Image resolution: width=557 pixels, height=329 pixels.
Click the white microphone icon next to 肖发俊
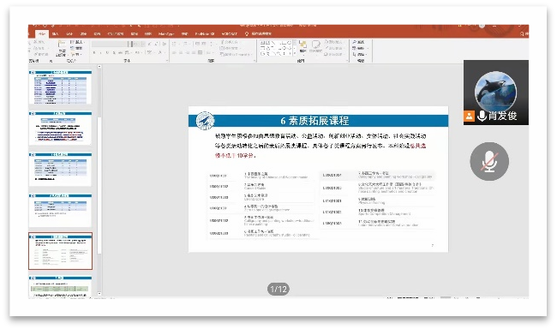pos(482,116)
